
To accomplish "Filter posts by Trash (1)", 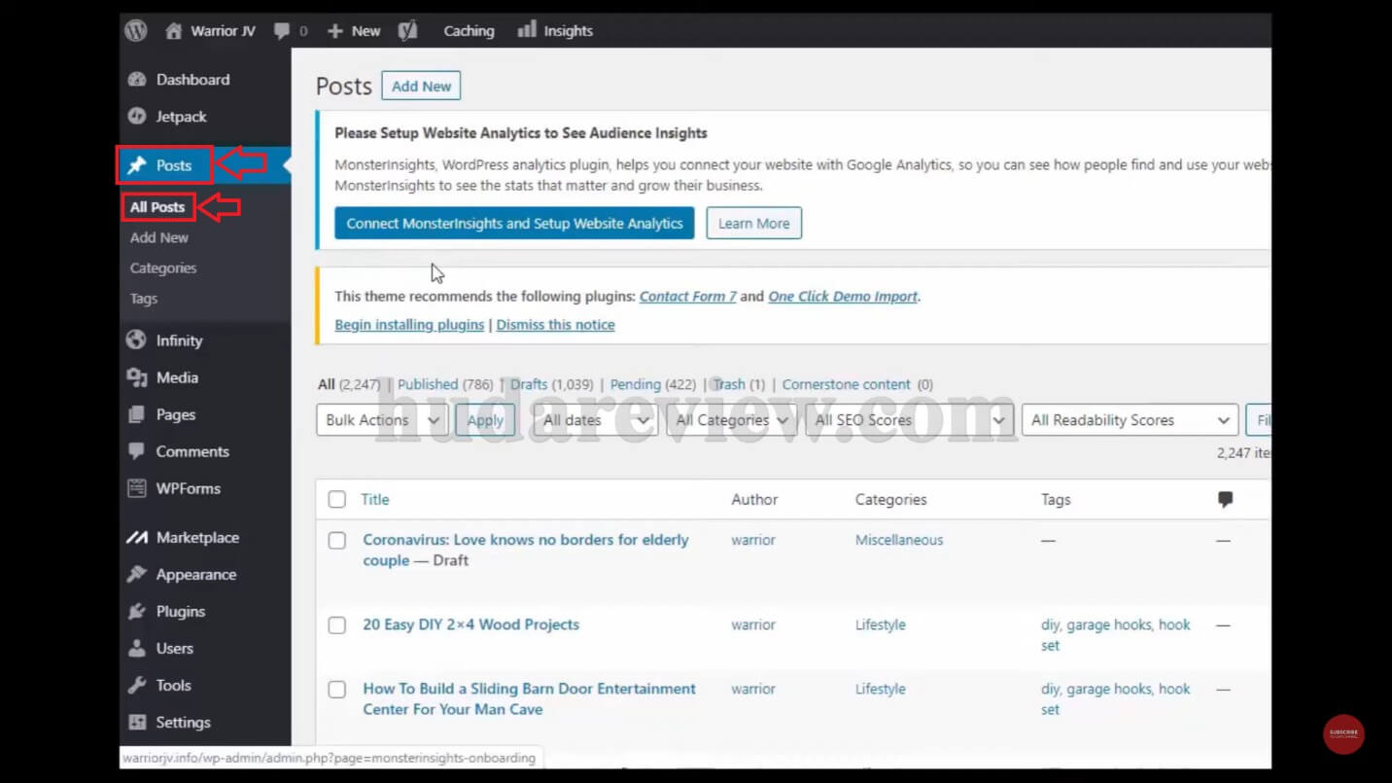I will click(739, 384).
